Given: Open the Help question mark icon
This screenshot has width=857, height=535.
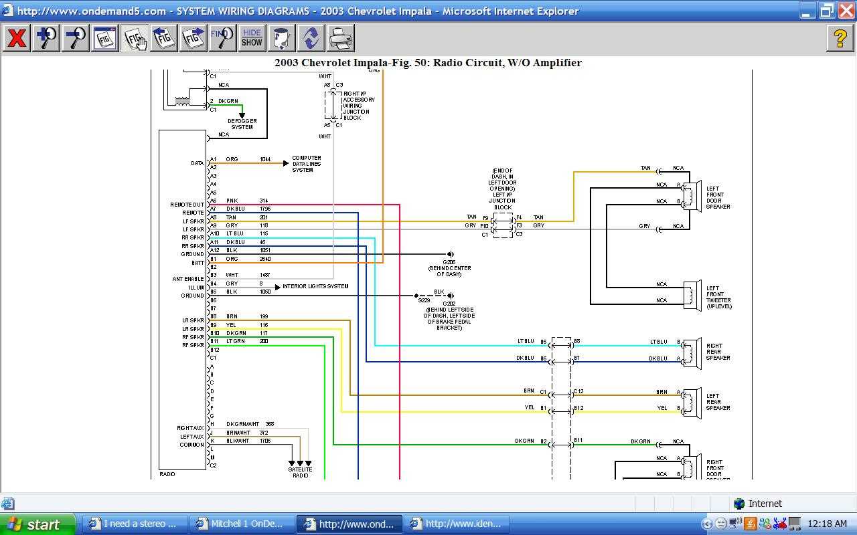Looking at the screenshot, I should 840,38.
